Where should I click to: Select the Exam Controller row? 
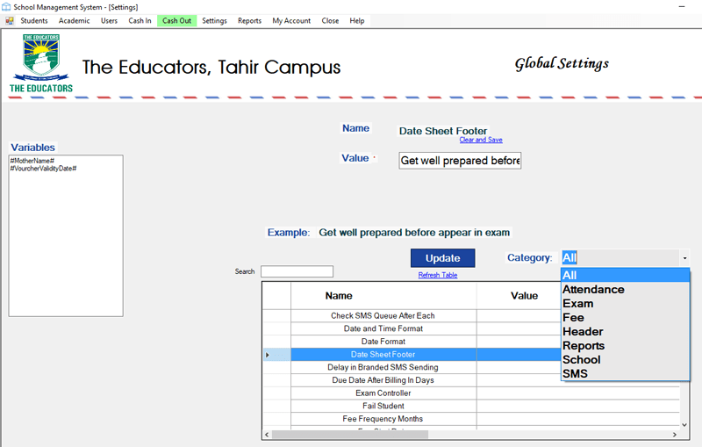[x=383, y=393]
